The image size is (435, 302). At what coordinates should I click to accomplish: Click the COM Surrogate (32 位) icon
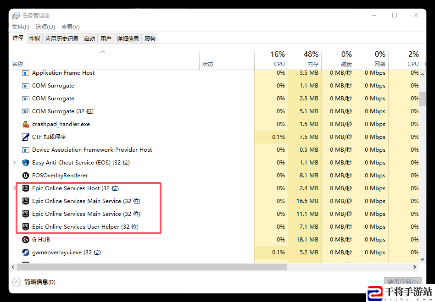click(x=26, y=111)
